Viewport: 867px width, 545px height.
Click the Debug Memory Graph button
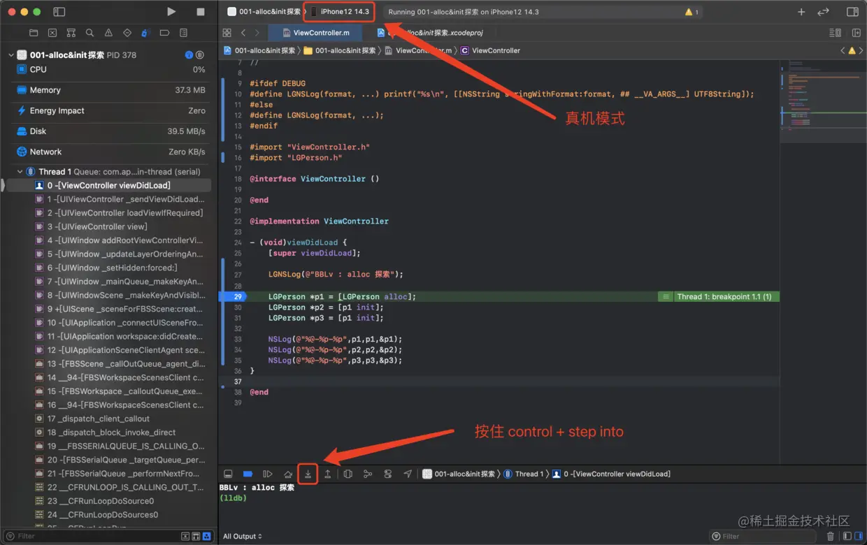pos(368,474)
